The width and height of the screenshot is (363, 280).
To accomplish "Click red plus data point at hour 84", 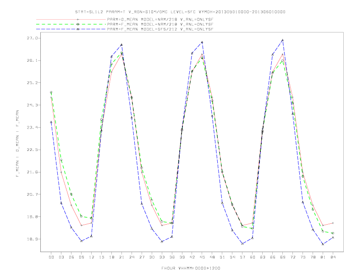I will 333,223.
